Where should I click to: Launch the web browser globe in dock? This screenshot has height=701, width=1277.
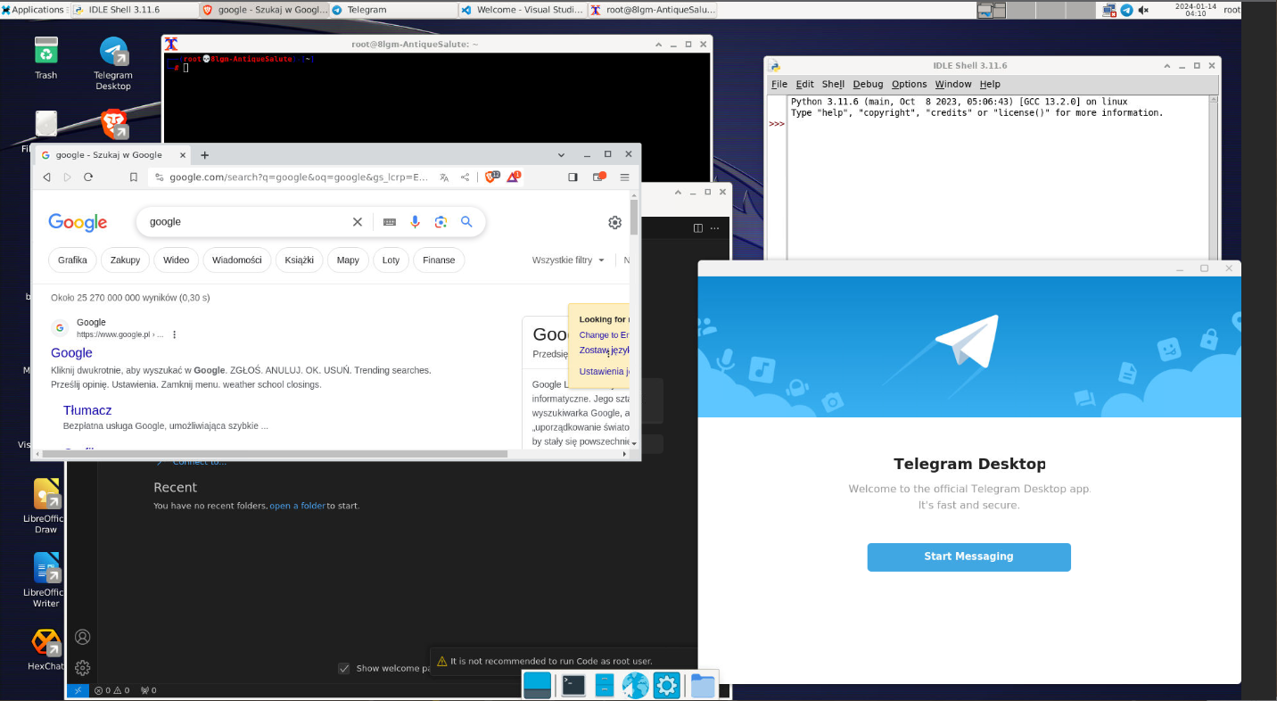coord(635,685)
